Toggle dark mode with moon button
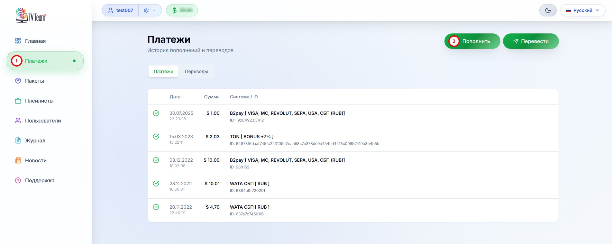612x244 pixels. coord(548,10)
